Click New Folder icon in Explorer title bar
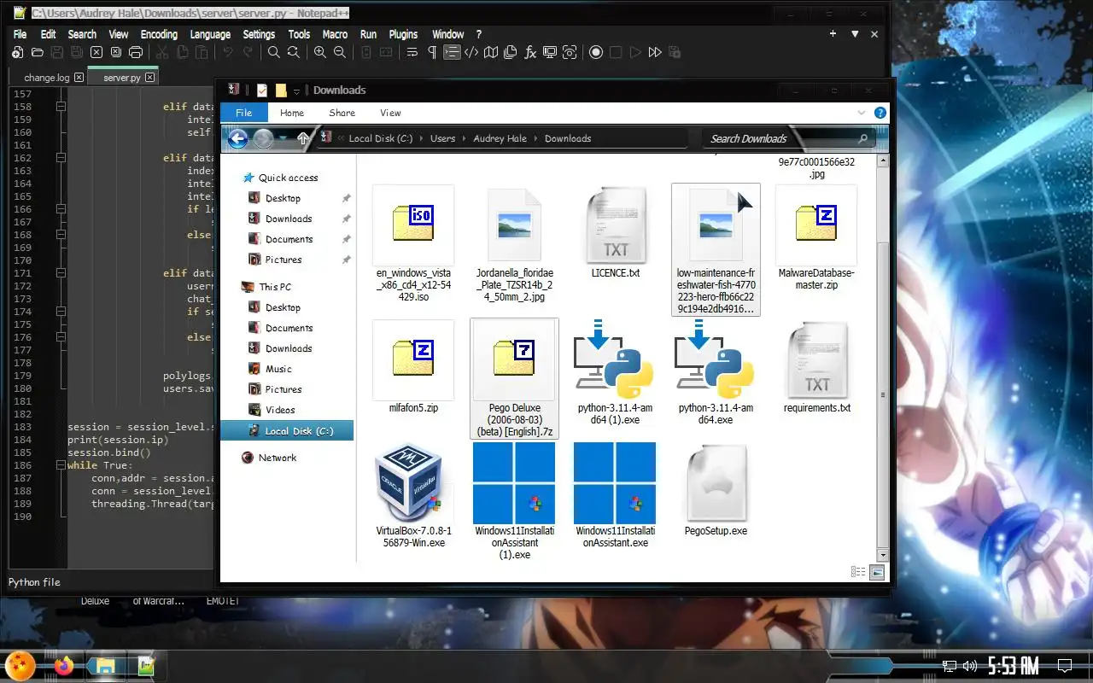Viewport: 1093px width, 683px height. coord(280,90)
